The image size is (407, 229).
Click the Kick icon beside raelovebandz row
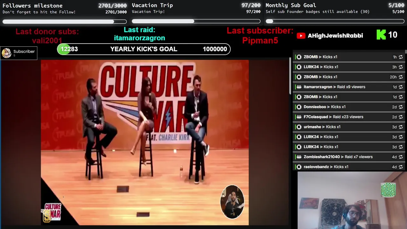pyautogui.click(x=299, y=167)
